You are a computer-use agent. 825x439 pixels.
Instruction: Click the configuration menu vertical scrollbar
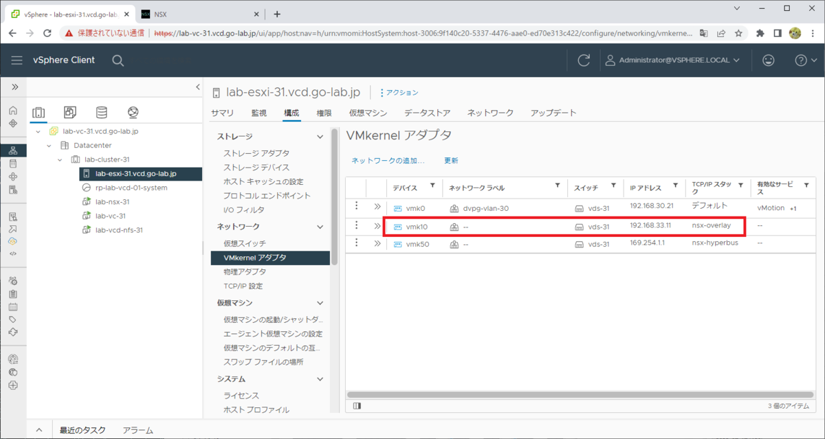335,197
